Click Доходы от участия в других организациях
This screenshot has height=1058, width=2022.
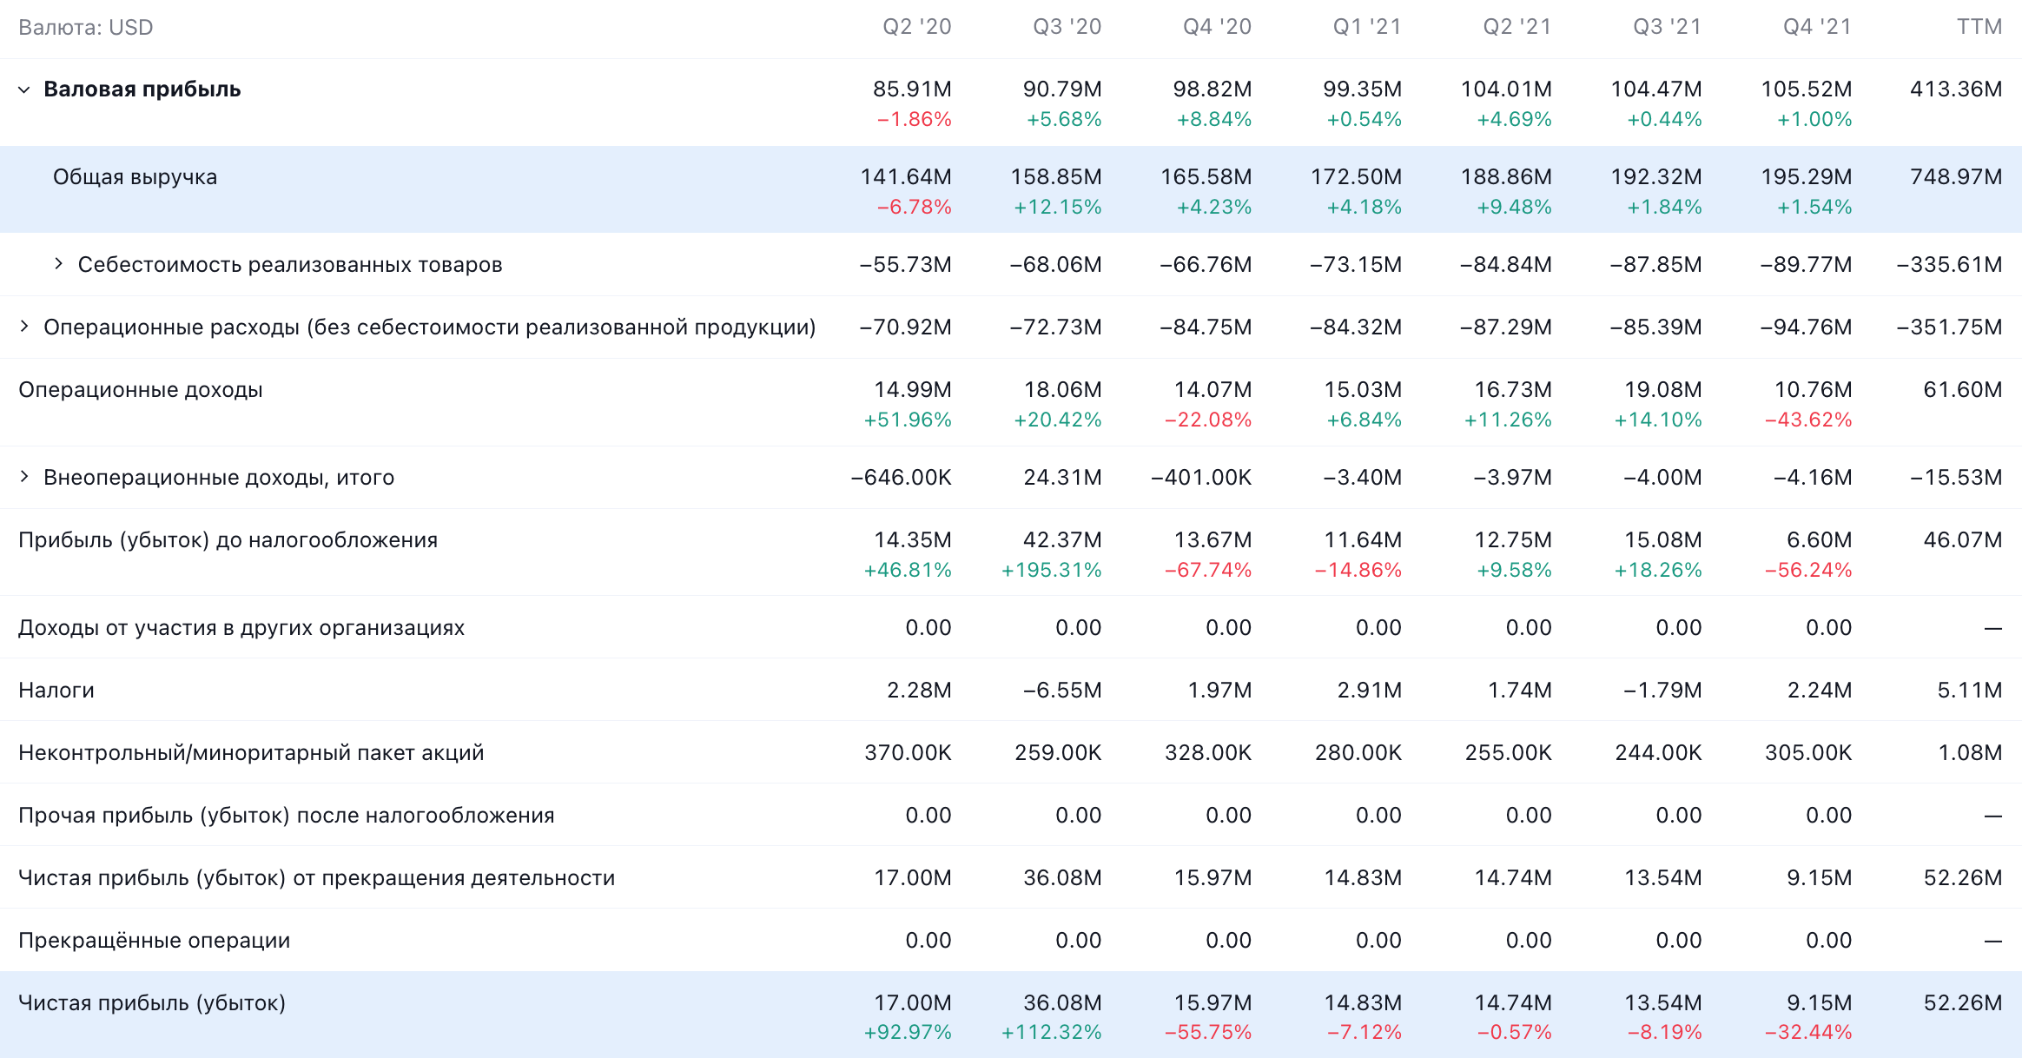point(241,628)
